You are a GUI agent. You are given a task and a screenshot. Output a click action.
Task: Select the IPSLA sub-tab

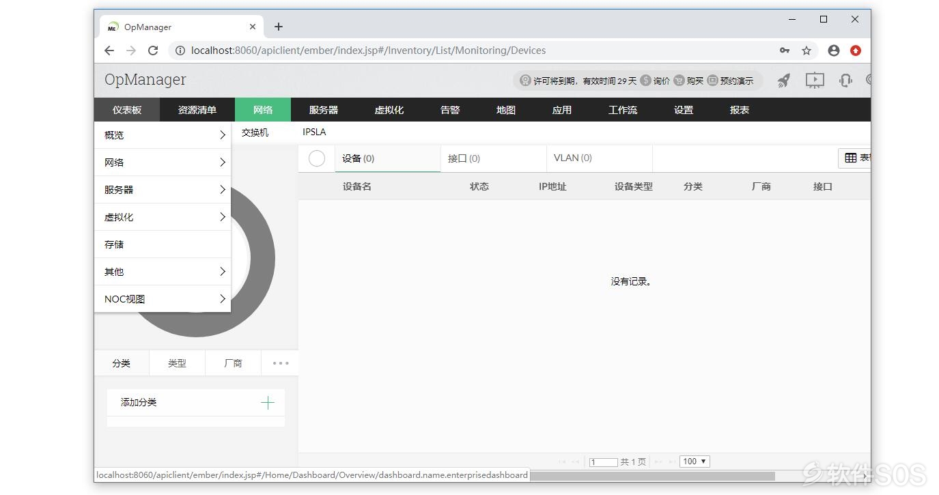[x=314, y=132]
